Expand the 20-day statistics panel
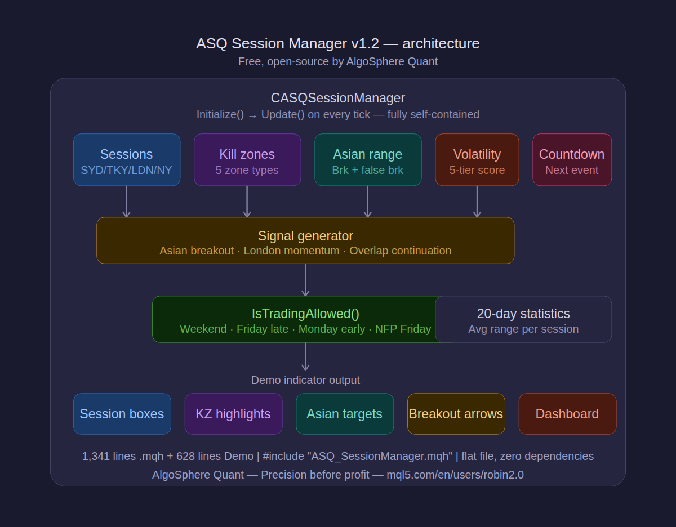Screen dimensions: 676x527 click(x=523, y=319)
